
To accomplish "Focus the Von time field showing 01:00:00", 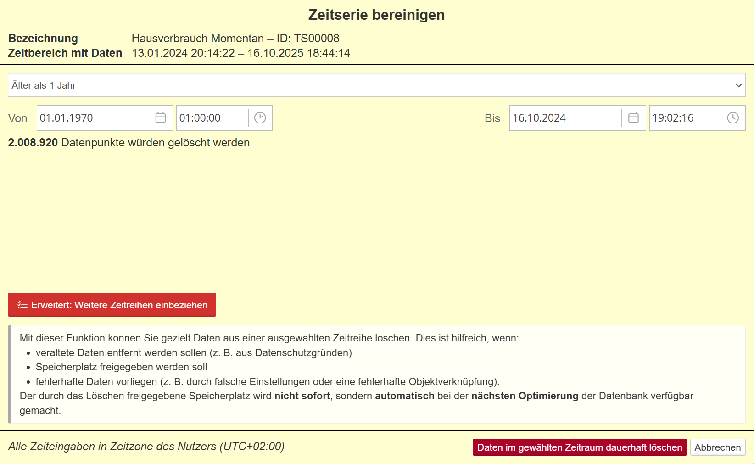I will tap(211, 118).
